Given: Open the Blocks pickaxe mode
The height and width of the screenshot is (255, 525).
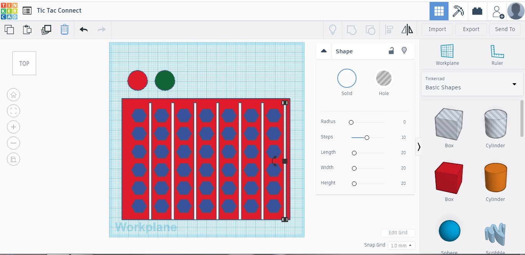Looking at the screenshot, I should (x=458, y=11).
